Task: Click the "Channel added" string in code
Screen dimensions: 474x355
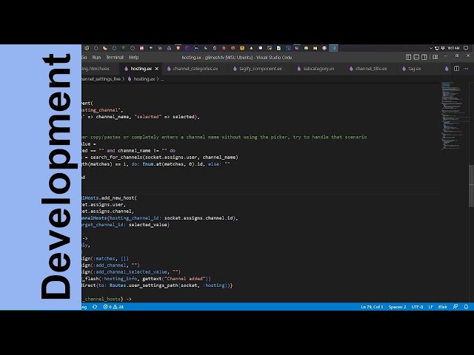Action: coord(184,279)
